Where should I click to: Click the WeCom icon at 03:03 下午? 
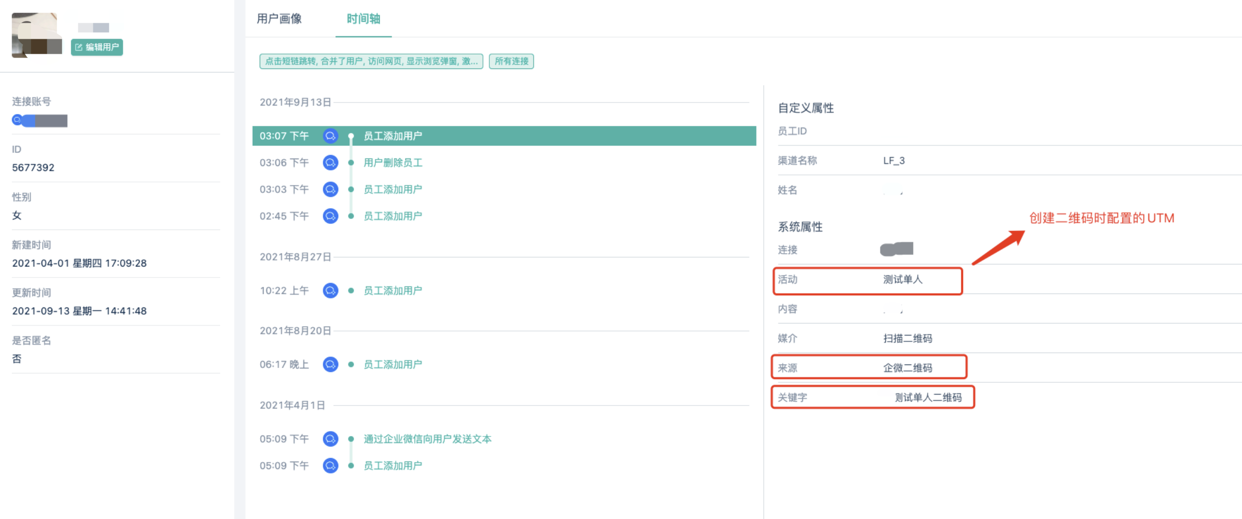(330, 189)
